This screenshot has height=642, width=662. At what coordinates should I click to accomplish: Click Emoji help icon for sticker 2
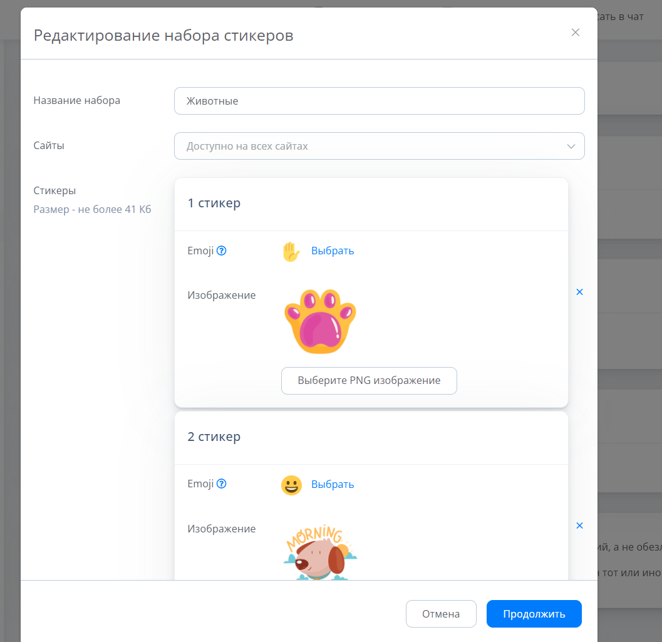[x=221, y=484]
